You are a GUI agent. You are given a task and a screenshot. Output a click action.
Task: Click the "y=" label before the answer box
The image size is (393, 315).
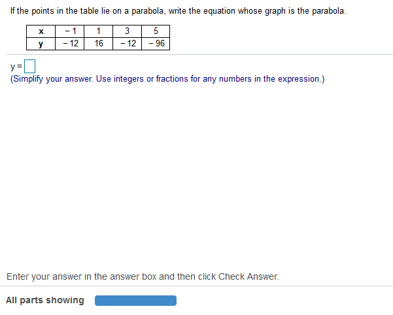tap(16, 66)
